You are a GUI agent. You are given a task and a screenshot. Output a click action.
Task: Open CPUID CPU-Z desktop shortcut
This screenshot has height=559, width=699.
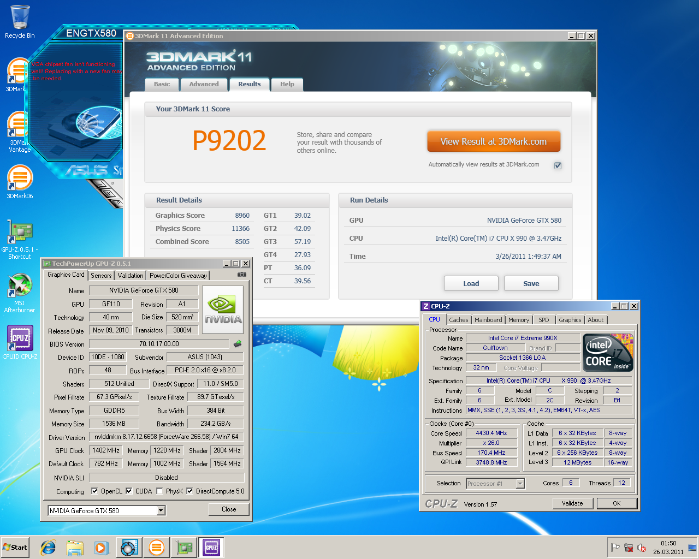point(20,342)
